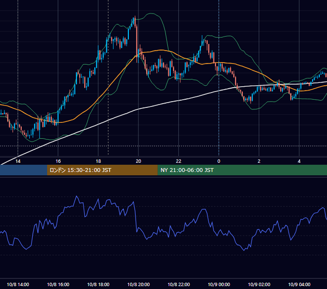Click the 22 hour label on price chart
327x289 pixels.
click(178, 161)
